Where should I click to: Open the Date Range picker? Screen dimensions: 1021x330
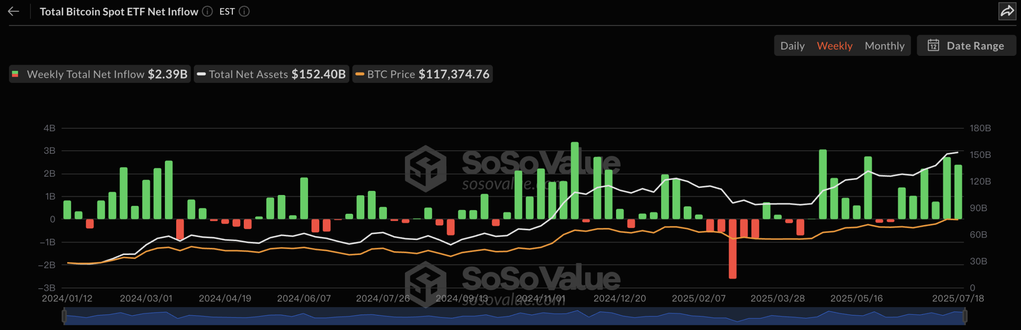click(x=966, y=45)
